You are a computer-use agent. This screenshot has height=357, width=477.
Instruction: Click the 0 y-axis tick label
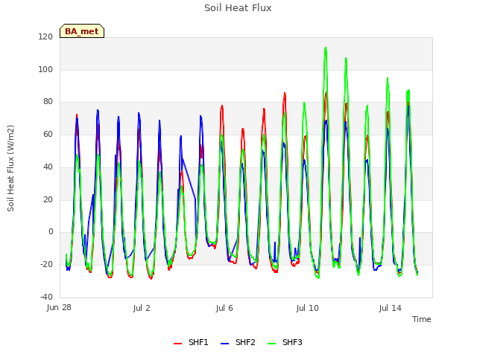[x=51, y=232]
